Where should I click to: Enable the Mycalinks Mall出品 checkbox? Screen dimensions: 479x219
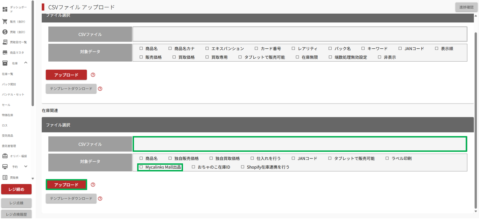pos(141,167)
